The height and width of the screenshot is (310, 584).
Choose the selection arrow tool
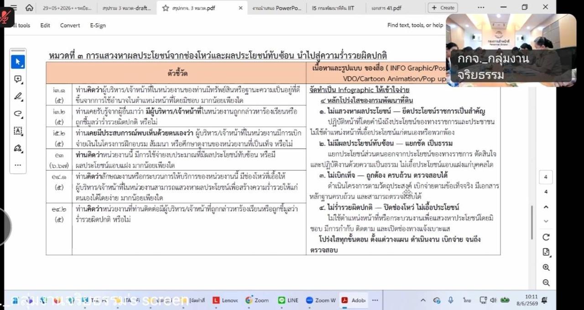pyautogui.click(x=18, y=62)
